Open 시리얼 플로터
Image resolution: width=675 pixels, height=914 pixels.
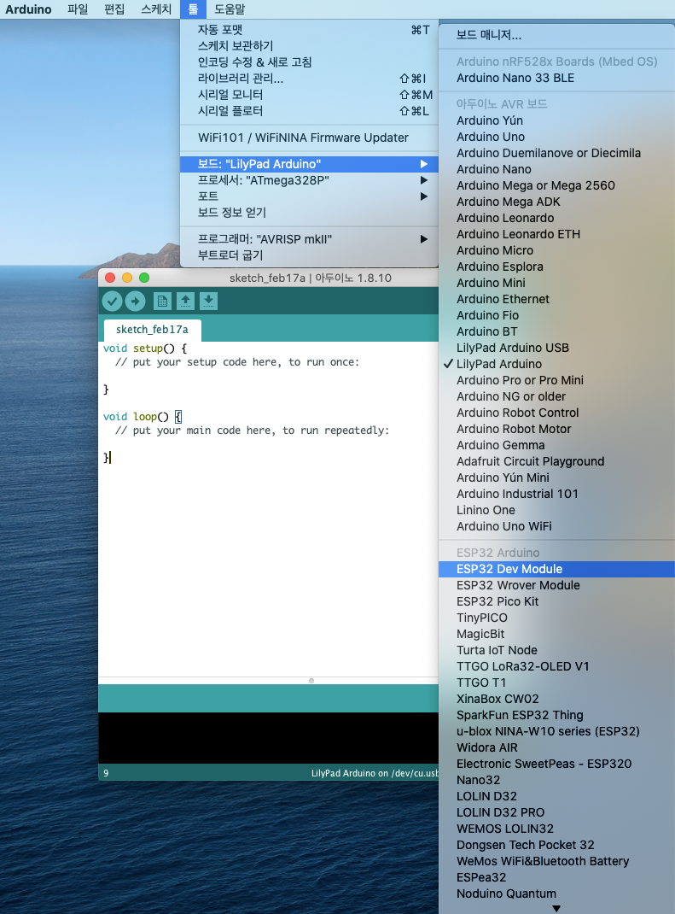(x=309, y=111)
